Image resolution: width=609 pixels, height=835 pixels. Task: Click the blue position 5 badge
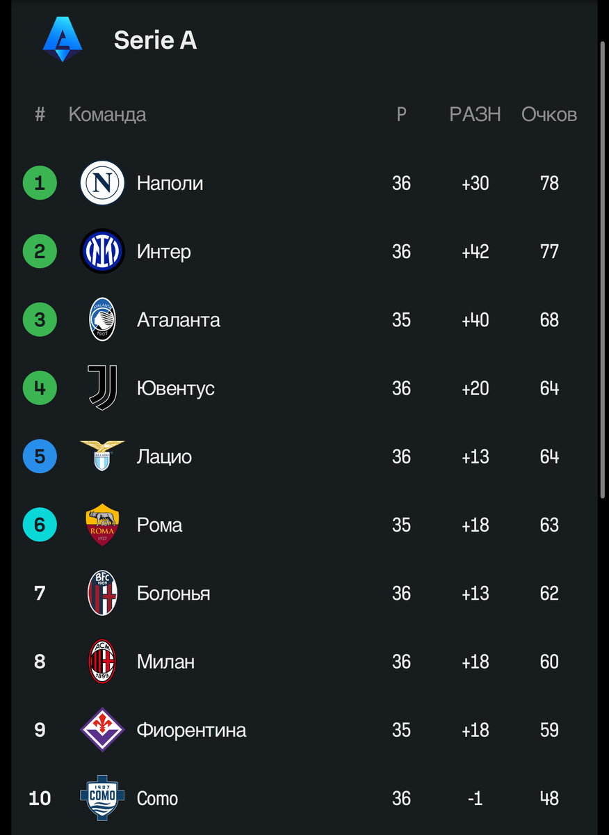[40, 456]
